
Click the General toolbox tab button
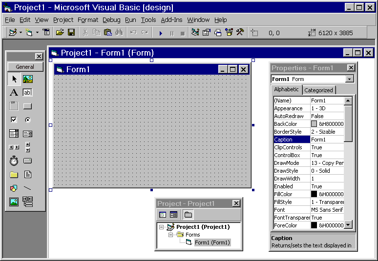coord(25,67)
